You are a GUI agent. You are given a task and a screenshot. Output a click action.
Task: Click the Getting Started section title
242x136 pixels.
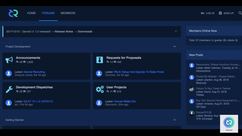point(15,120)
